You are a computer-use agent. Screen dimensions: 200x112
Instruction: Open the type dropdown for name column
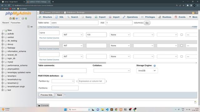click(x=73, y=35)
